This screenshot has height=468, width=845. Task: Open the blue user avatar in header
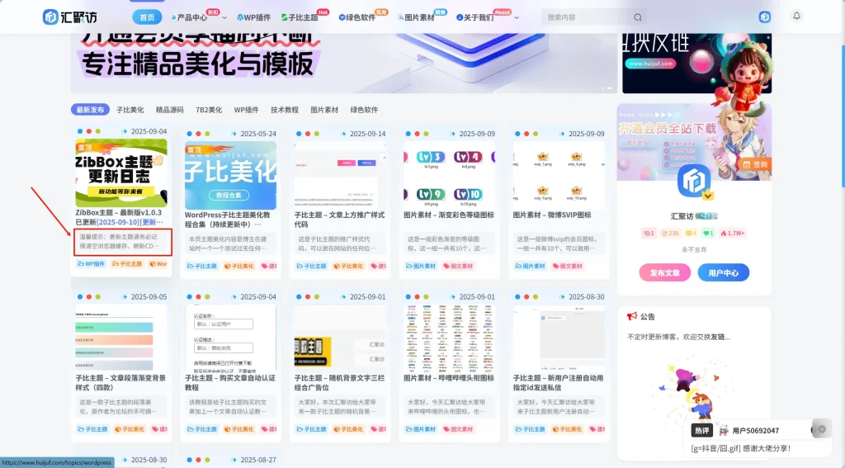pos(765,17)
